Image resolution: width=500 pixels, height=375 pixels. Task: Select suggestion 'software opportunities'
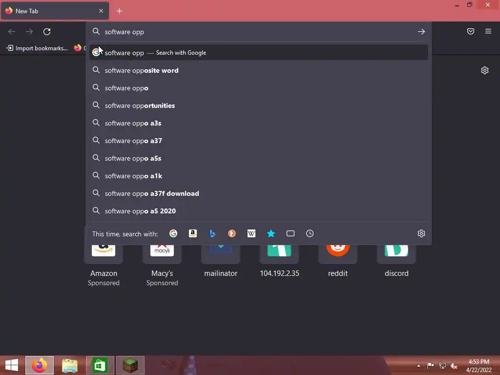(259, 105)
